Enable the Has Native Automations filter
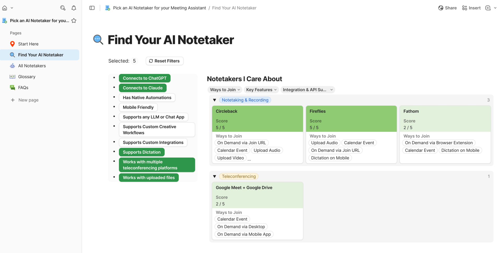The height and width of the screenshot is (253, 501). (147, 98)
